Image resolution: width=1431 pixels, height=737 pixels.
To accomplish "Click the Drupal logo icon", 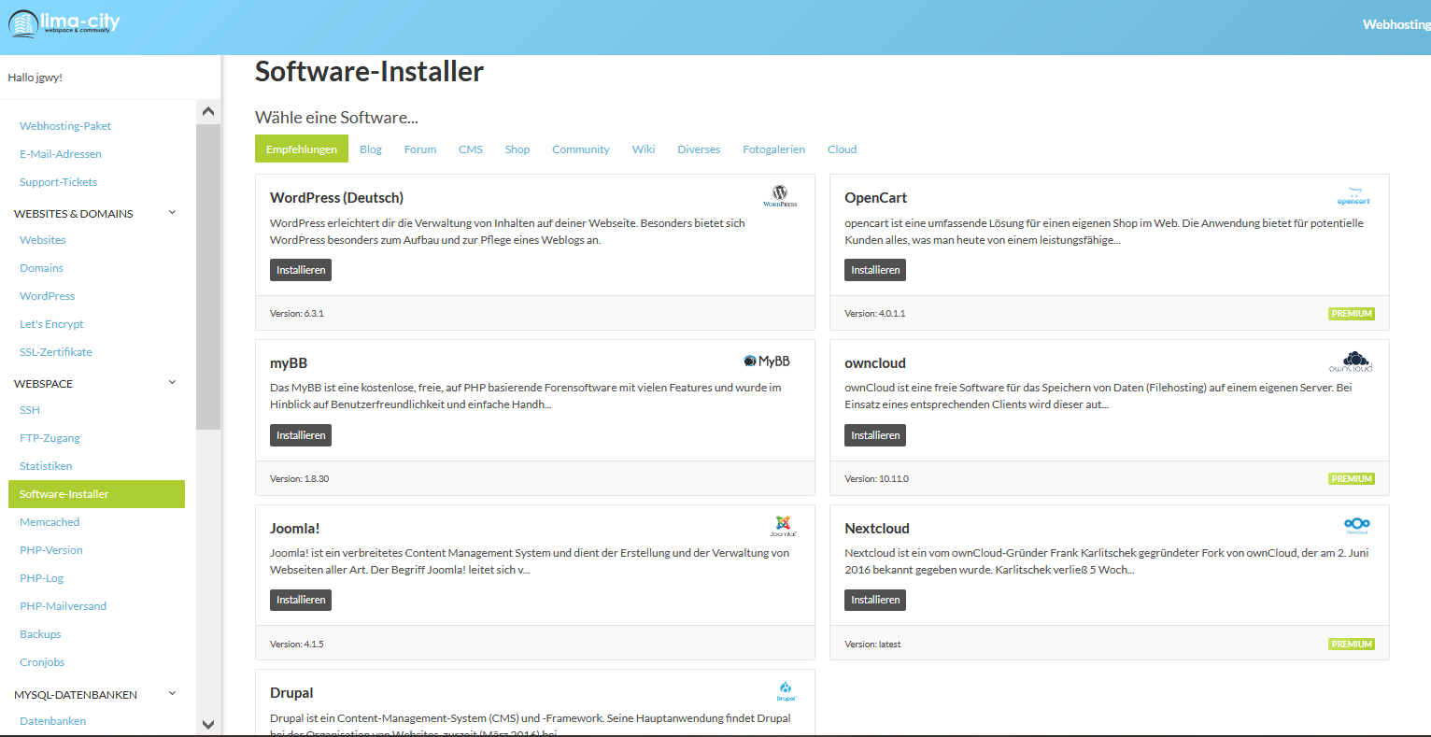I will coord(786,691).
